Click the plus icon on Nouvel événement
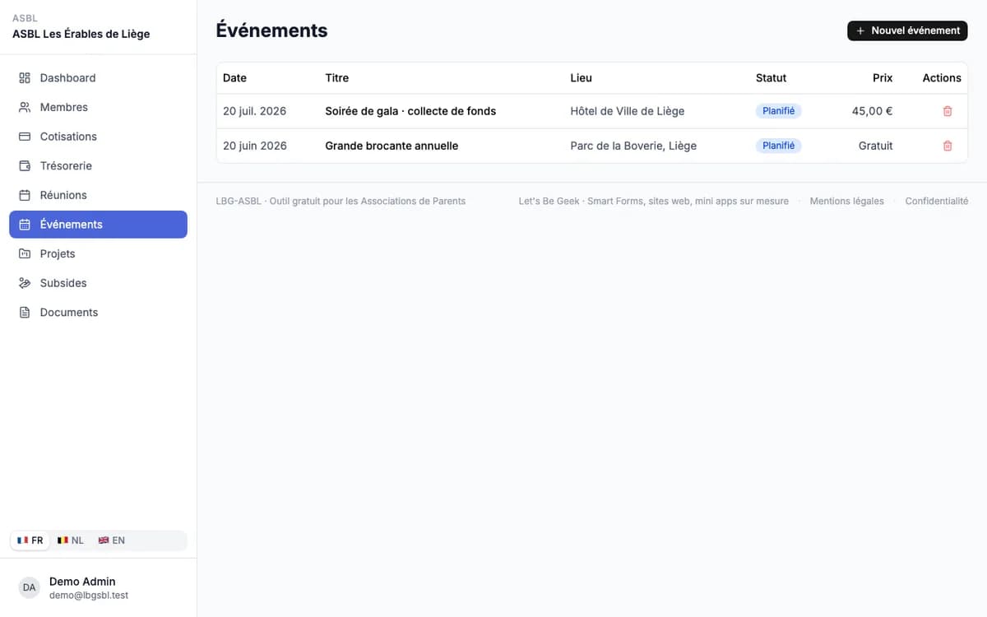Viewport: 987px width, 617px height. [x=860, y=30]
